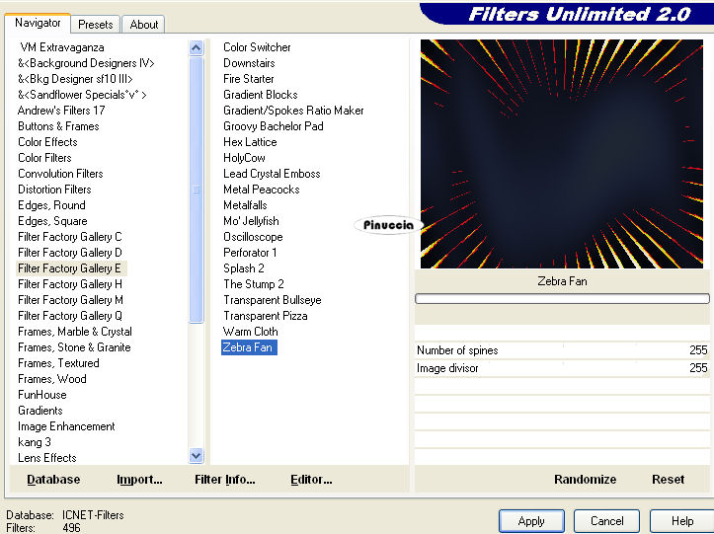
Task: Open Filter Info...
Action: tap(225, 480)
